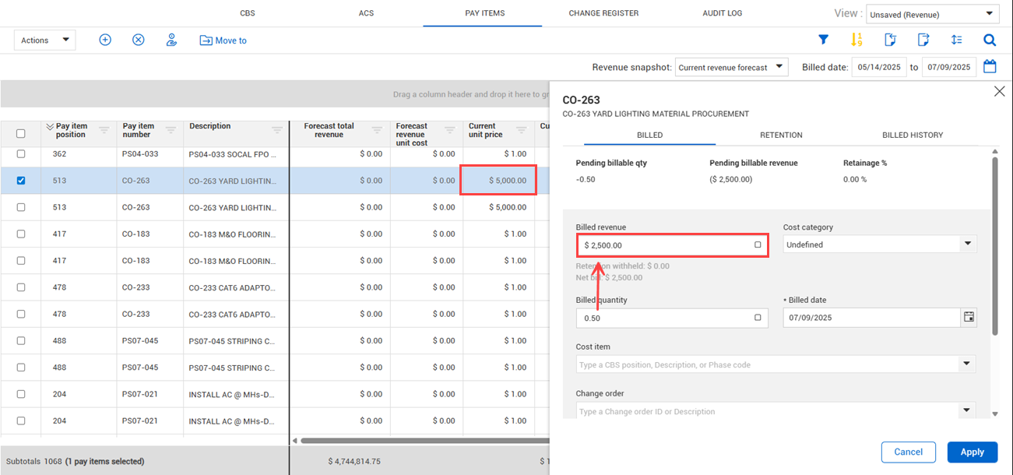1013x475 pixels.
Task: Click the delete circle-X icon in toolbar
Action: pyautogui.click(x=139, y=40)
